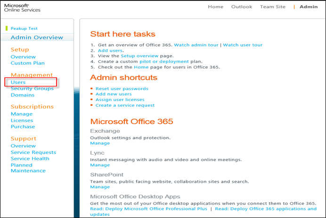Click the text 'Outlook settings and protection.'

click(130, 138)
